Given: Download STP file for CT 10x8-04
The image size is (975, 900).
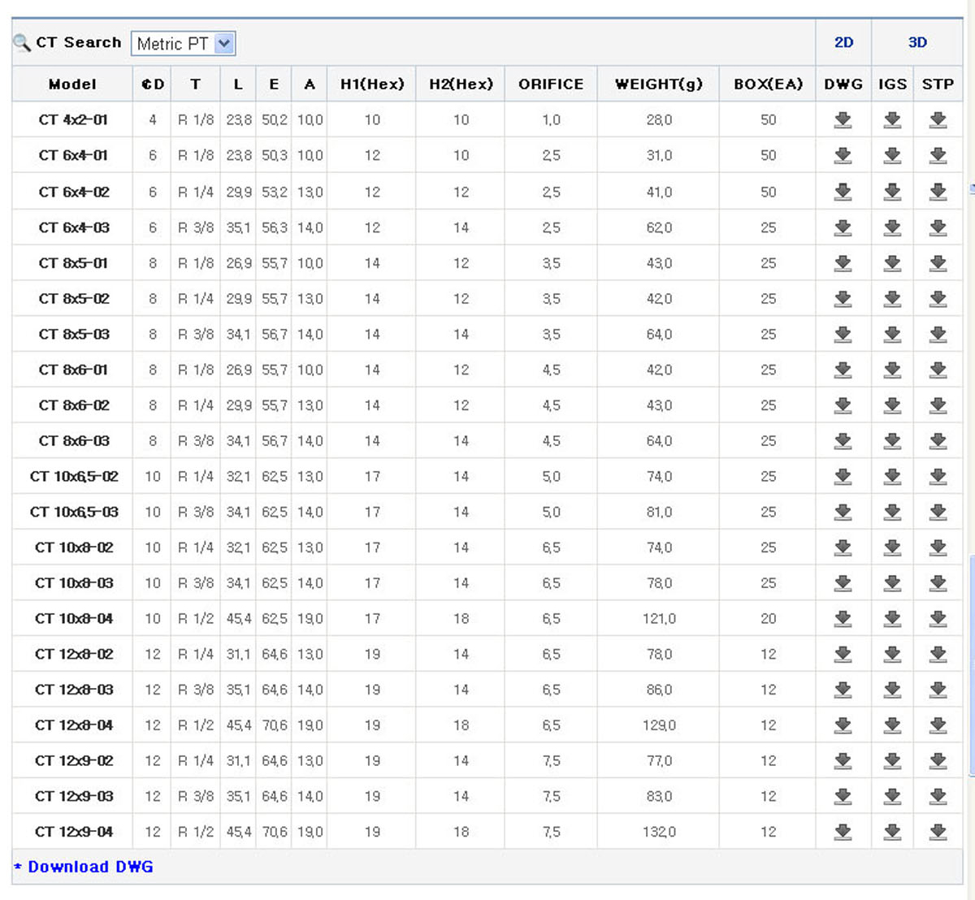Looking at the screenshot, I should click(x=938, y=619).
